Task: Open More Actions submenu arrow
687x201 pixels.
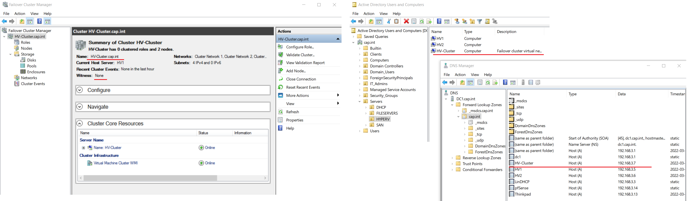Action: point(338,95)
